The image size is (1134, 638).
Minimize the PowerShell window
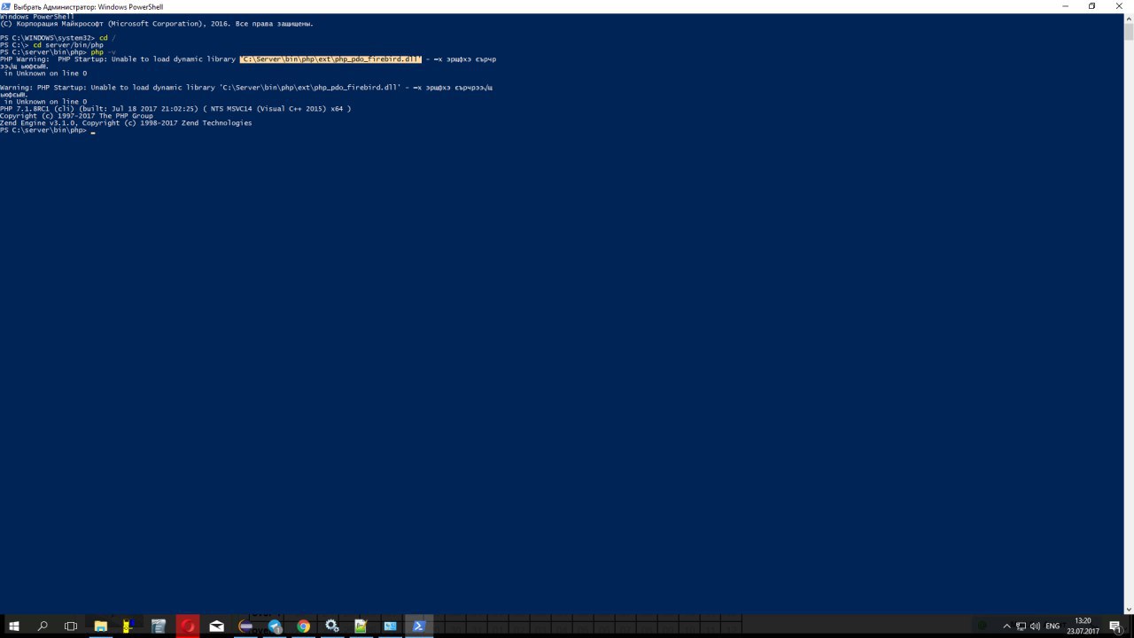(1065, 6)
